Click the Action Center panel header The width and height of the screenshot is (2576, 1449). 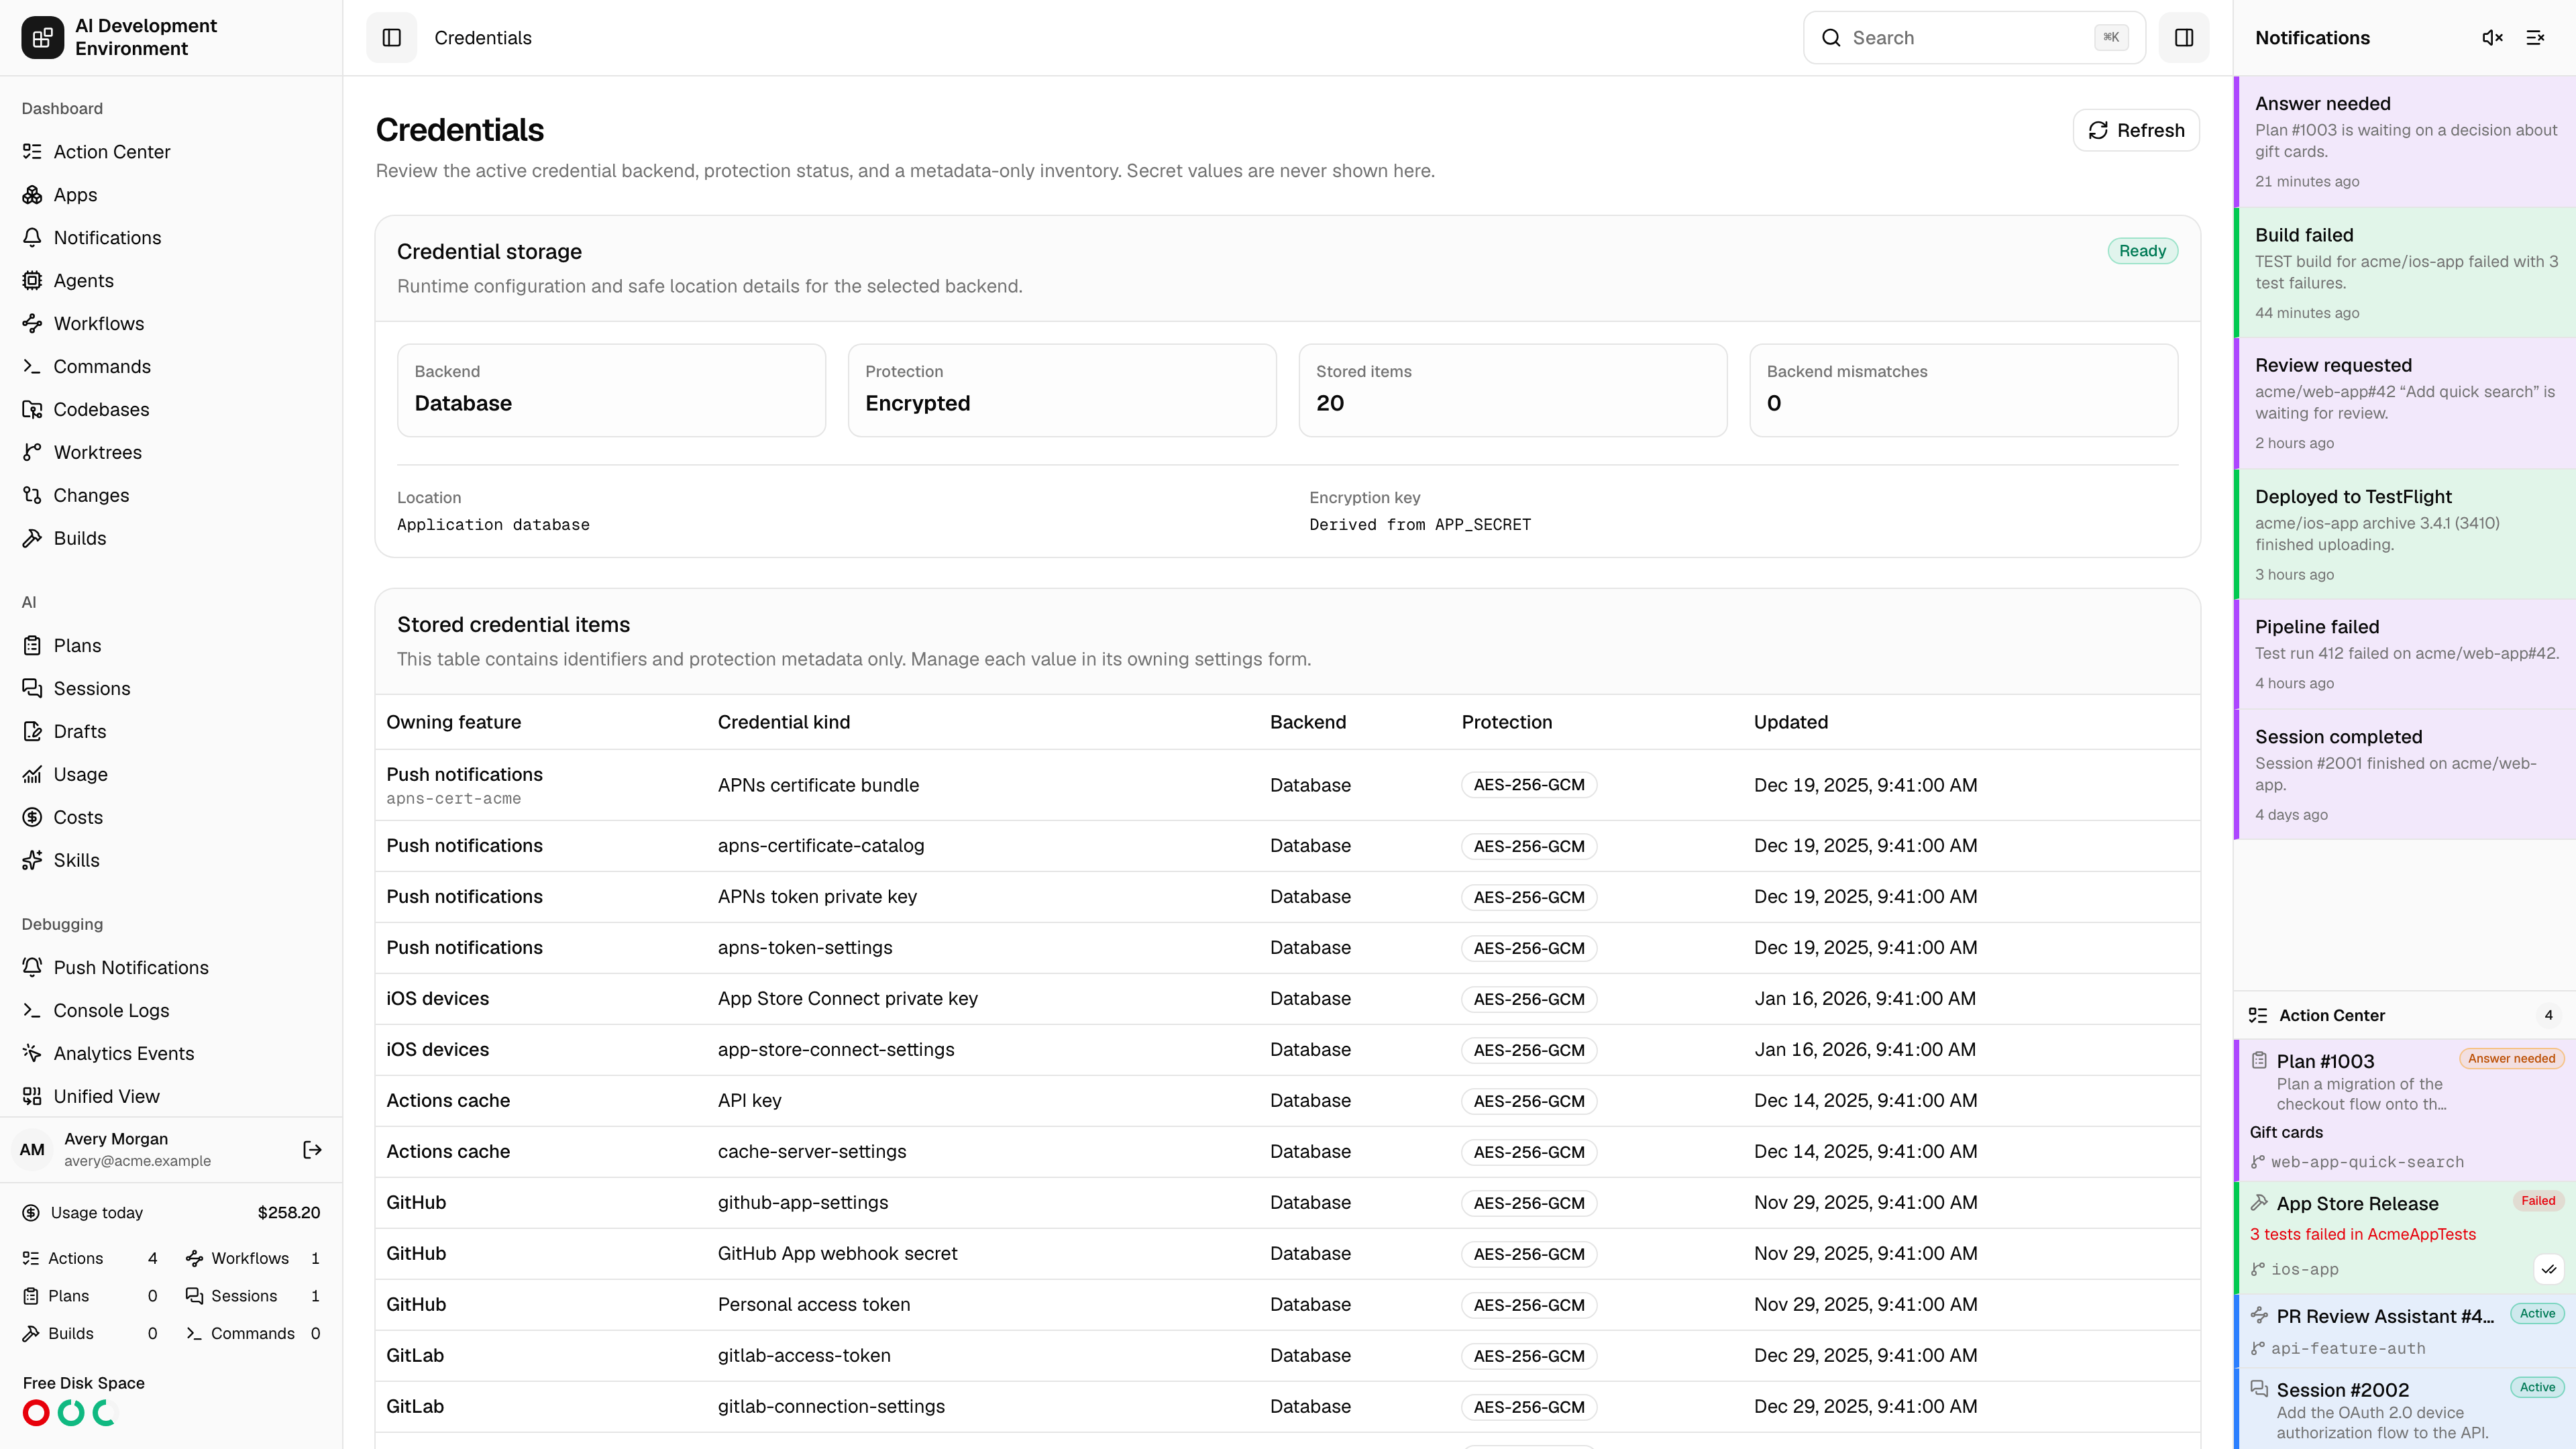pyautogui.click(x=2405, y=1016)
